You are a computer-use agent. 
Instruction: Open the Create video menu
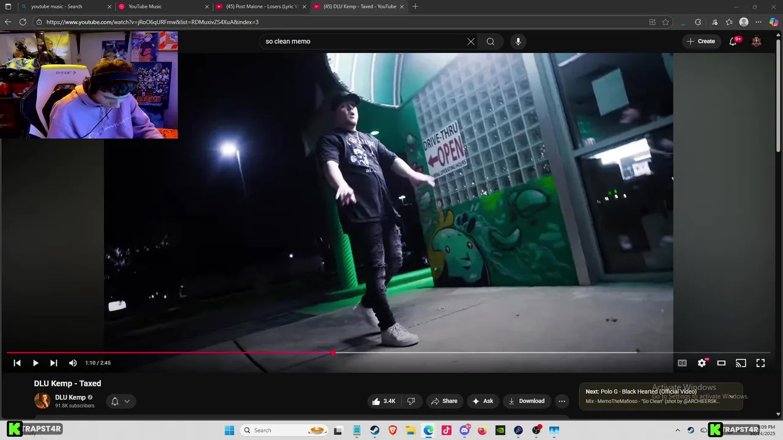tap(701, 42)
